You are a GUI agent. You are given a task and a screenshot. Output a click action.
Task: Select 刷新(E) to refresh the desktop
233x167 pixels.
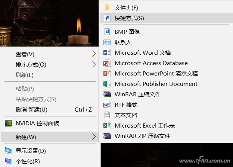tap(50, 75)
